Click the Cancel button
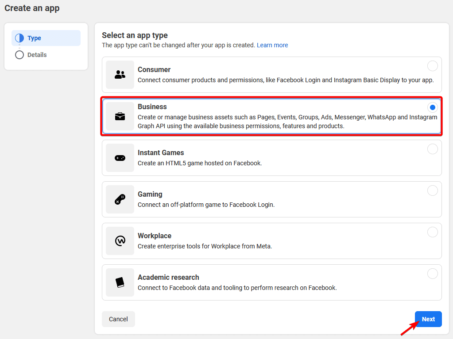The image size is (453, 339). pos(118,319)
